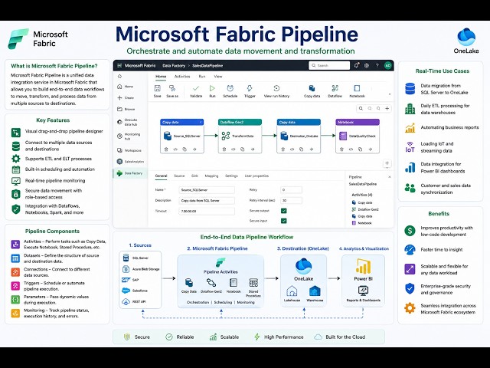
Task: Select the TransformData Dataflow Gen2 node
Action: (x=240, y=136)
